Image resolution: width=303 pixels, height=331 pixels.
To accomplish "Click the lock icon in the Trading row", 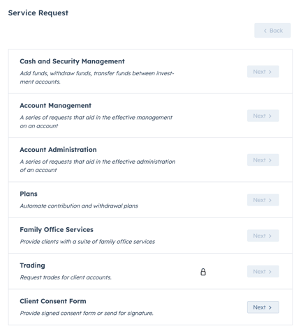I will pyautogui.click(x=203, y=272).
